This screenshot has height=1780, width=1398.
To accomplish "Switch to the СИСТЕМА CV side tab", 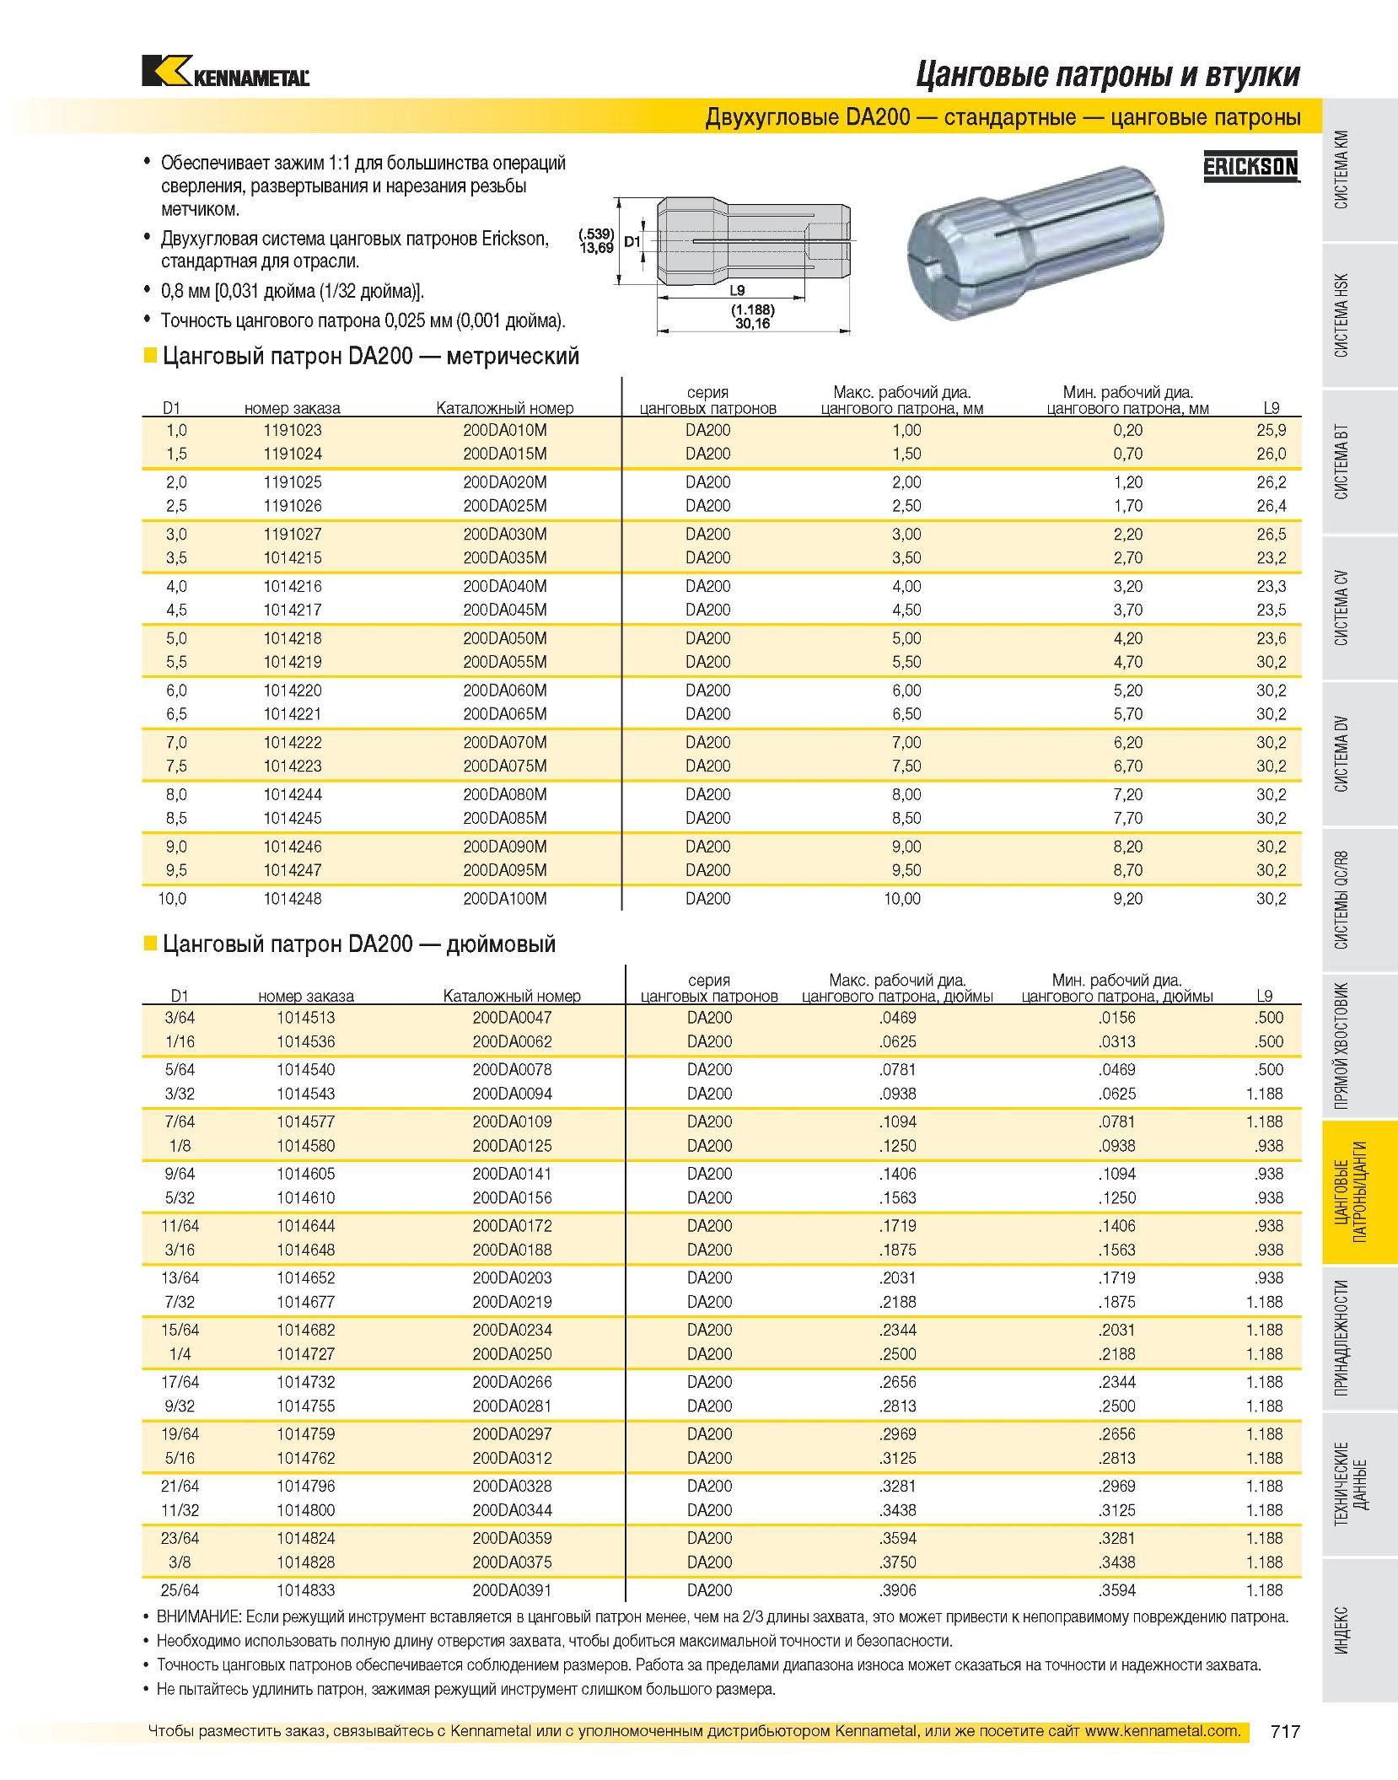I will click(x=1360, y=609).
